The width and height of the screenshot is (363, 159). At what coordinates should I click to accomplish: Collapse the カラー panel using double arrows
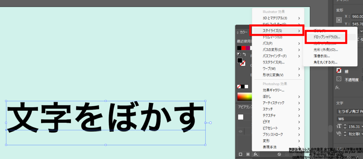[238, 32]
